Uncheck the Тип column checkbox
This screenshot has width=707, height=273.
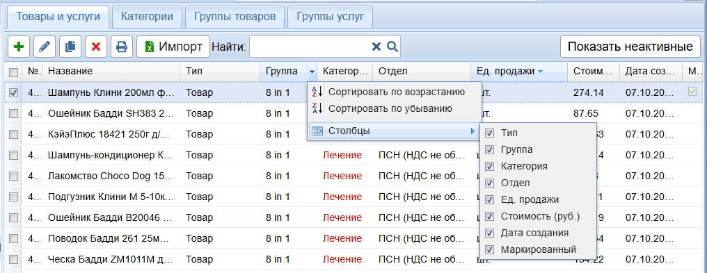(489, 133)
